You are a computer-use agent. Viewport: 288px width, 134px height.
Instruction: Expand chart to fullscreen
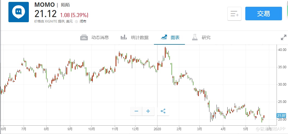[x=284, y=38]
